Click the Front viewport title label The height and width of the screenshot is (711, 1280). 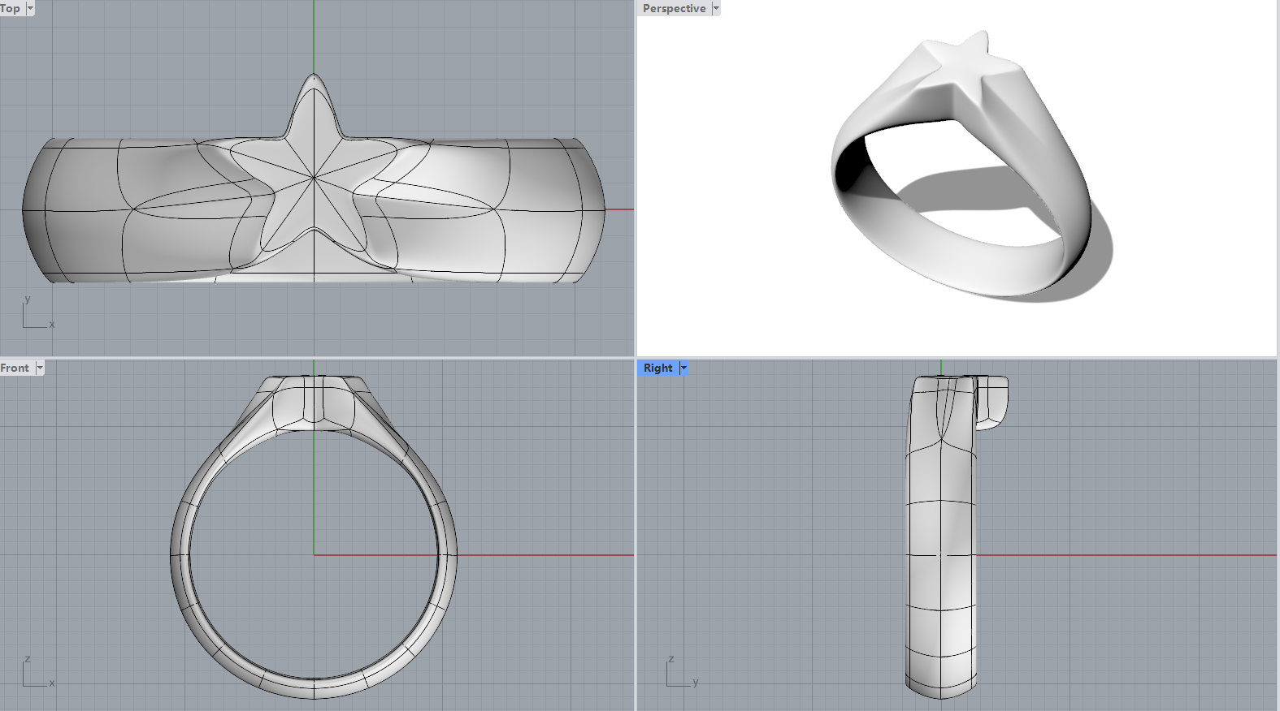(x=15, y=368)
